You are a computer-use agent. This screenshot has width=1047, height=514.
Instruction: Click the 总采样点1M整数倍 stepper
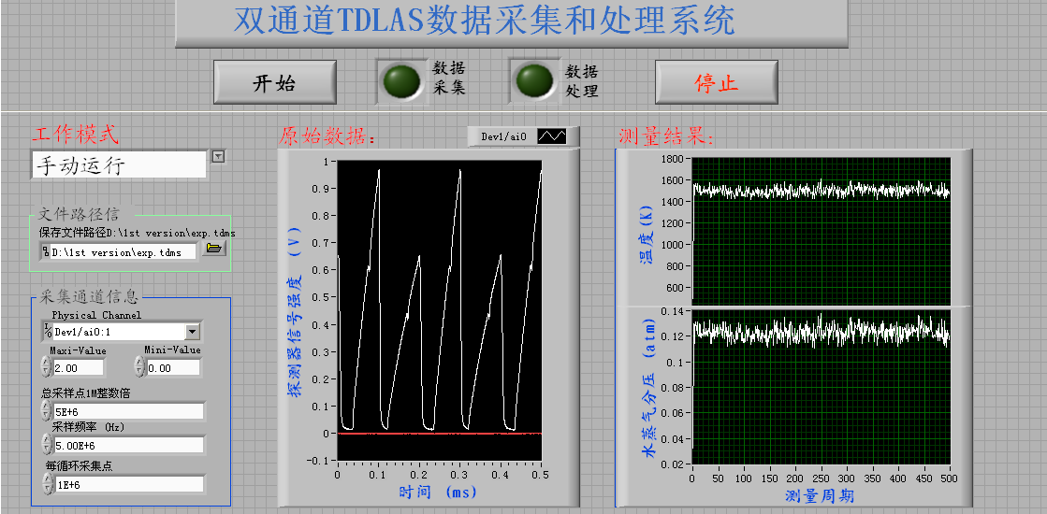46,411
